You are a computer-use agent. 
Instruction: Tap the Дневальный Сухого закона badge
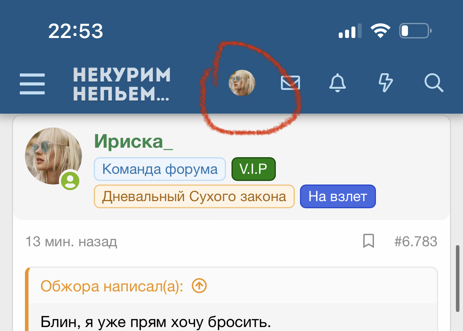[x=194, y=196]
